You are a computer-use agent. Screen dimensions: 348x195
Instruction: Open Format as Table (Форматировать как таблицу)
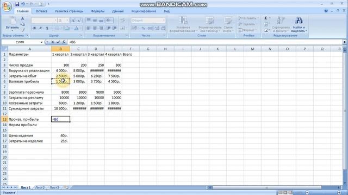(x=210, y=24)
